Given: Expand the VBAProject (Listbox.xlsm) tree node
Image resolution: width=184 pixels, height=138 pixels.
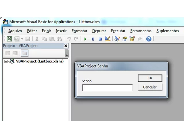Looking at the screenshot, I should 6,61.
